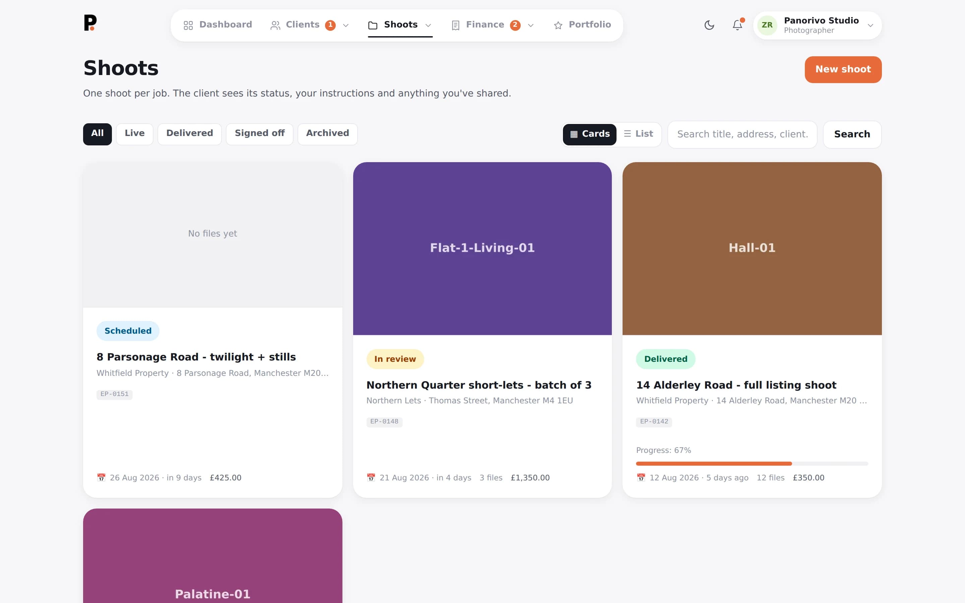965x603 pixels.
Task: Click Whitfield Property · 8 Parsonage Road line
Action: (212, 373)
